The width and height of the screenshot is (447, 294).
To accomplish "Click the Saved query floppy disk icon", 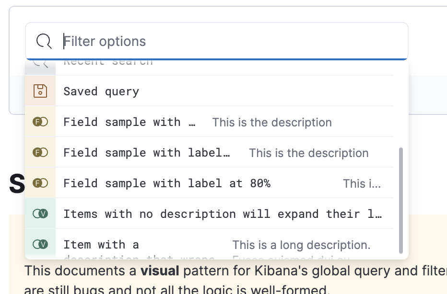I will click(x=40, y=91).
